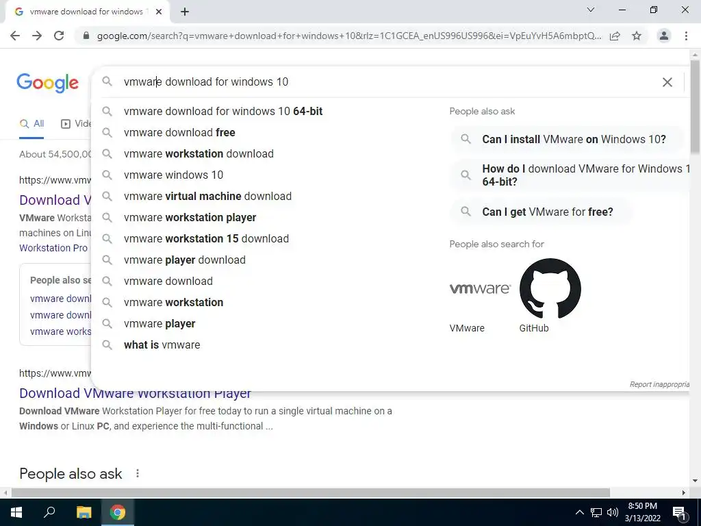
Task: Click the tab search chevron in title bar
Action: tap(591, 10)
